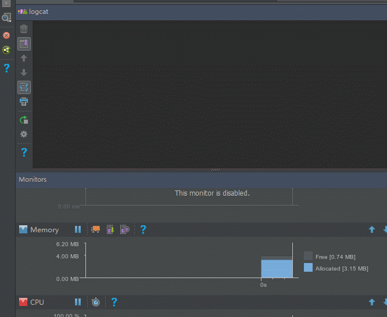Click the CPU monitor red icon
This screenshot has width=387, height=317.
(x=23, y=302)
